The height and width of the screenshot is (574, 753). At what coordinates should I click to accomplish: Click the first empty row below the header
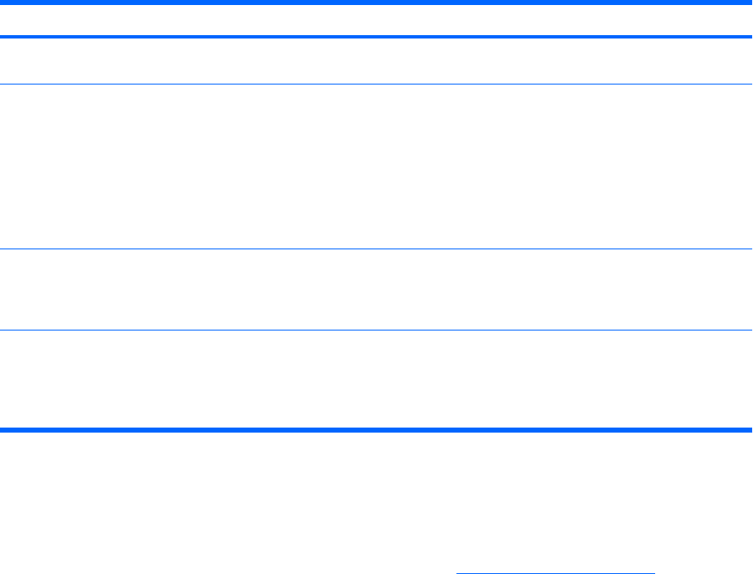[x=376, y=61]
